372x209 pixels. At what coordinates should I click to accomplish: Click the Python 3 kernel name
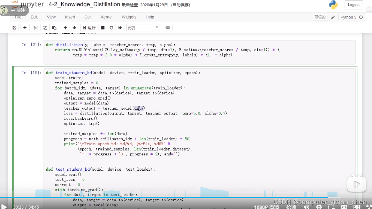pos(348,17)
